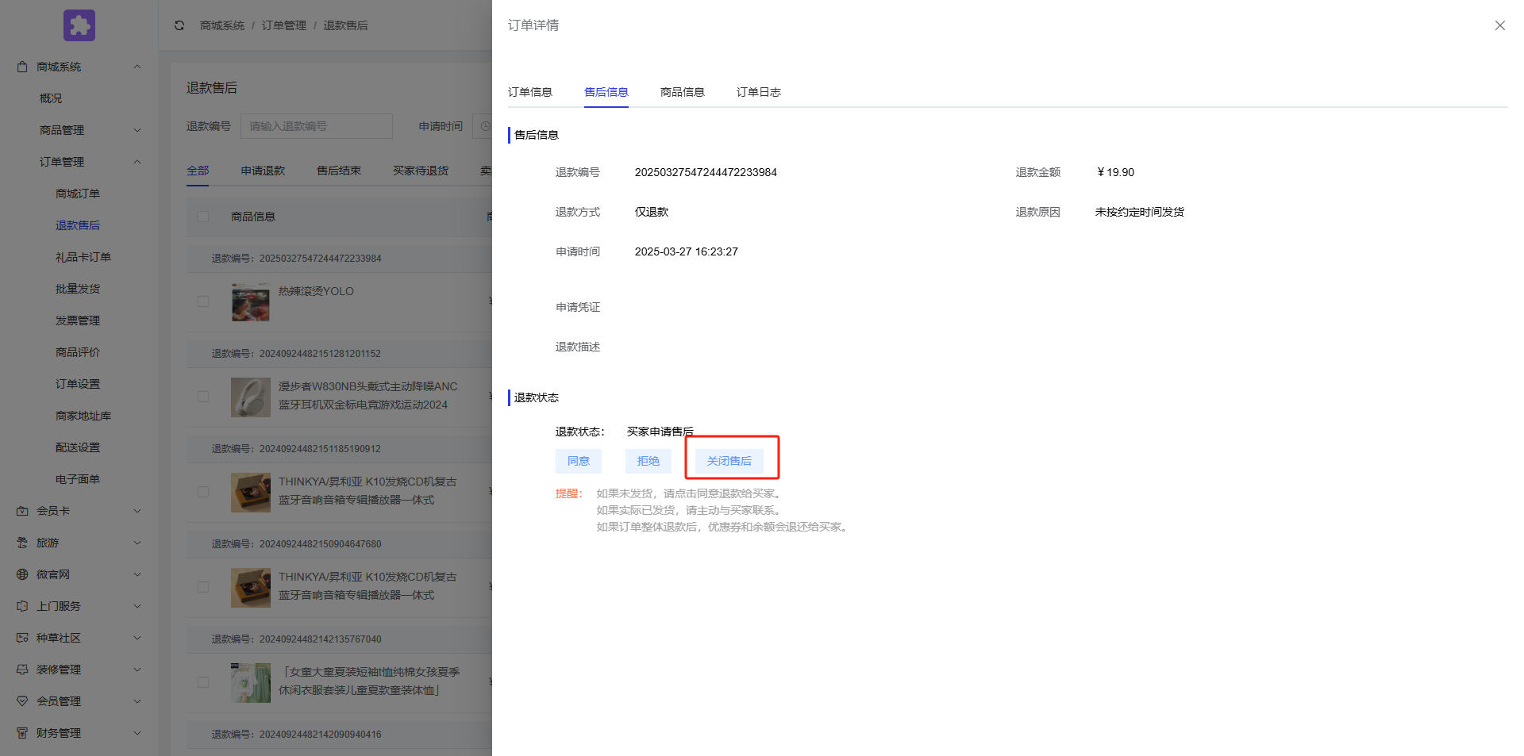Select the 会员卡 membership card icon
Viewport: 1524px width, 756px height.
[x=21, y=510]
